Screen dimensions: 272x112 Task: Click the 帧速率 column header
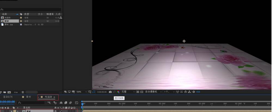[50, 14]
